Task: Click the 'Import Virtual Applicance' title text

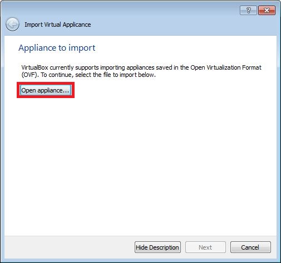Action: click(x=58, y=25)
